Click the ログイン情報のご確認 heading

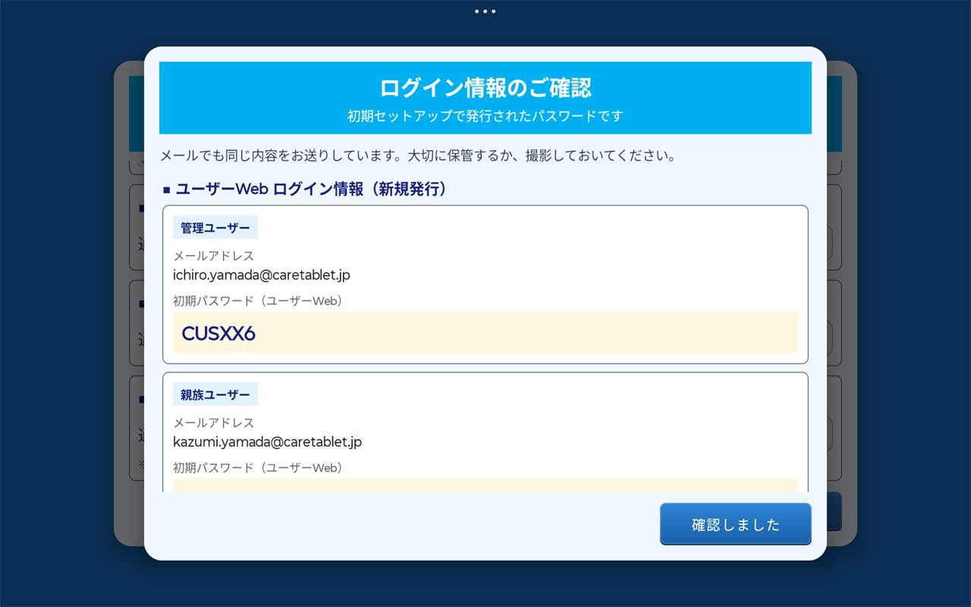click(x=485, y=88)
